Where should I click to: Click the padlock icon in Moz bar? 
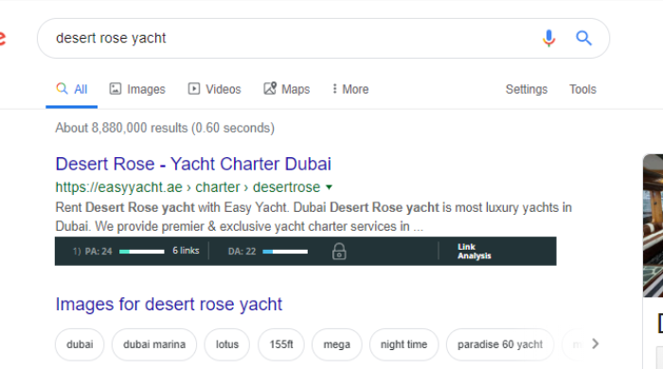click(339, 252)
